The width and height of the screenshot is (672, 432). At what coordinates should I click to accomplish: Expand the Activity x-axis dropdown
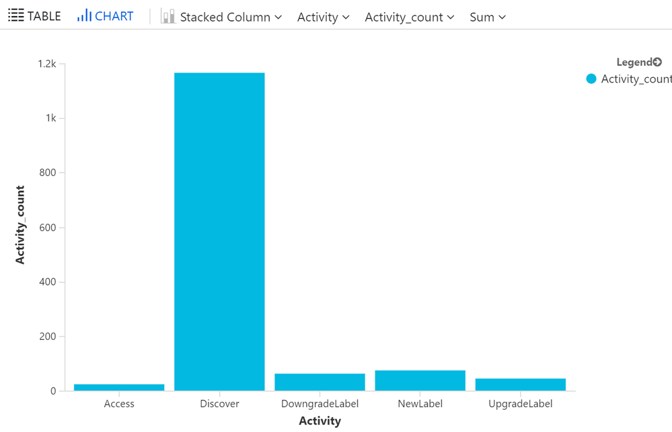[323, 17]
